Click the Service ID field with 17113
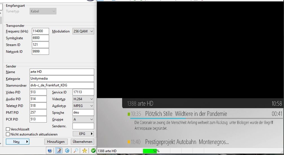Viewport: 284px width, 155px height. tap(83, 92)
